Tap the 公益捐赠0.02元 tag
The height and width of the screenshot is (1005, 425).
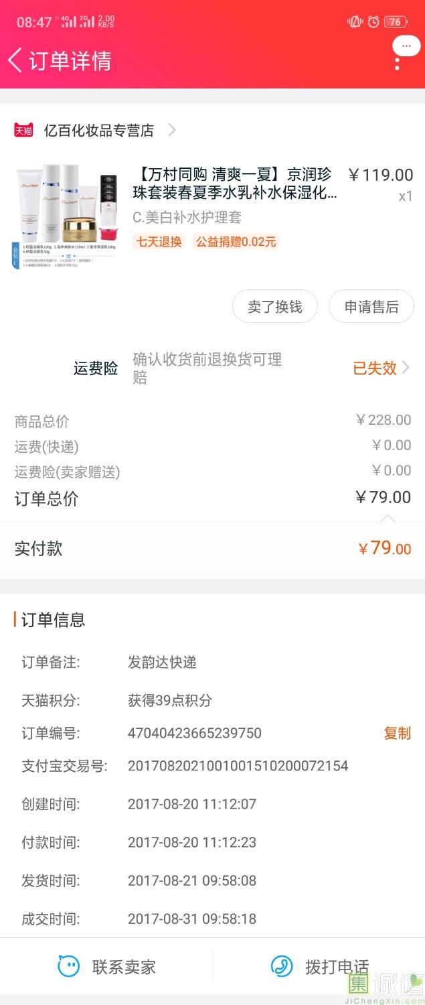[236, 242]
